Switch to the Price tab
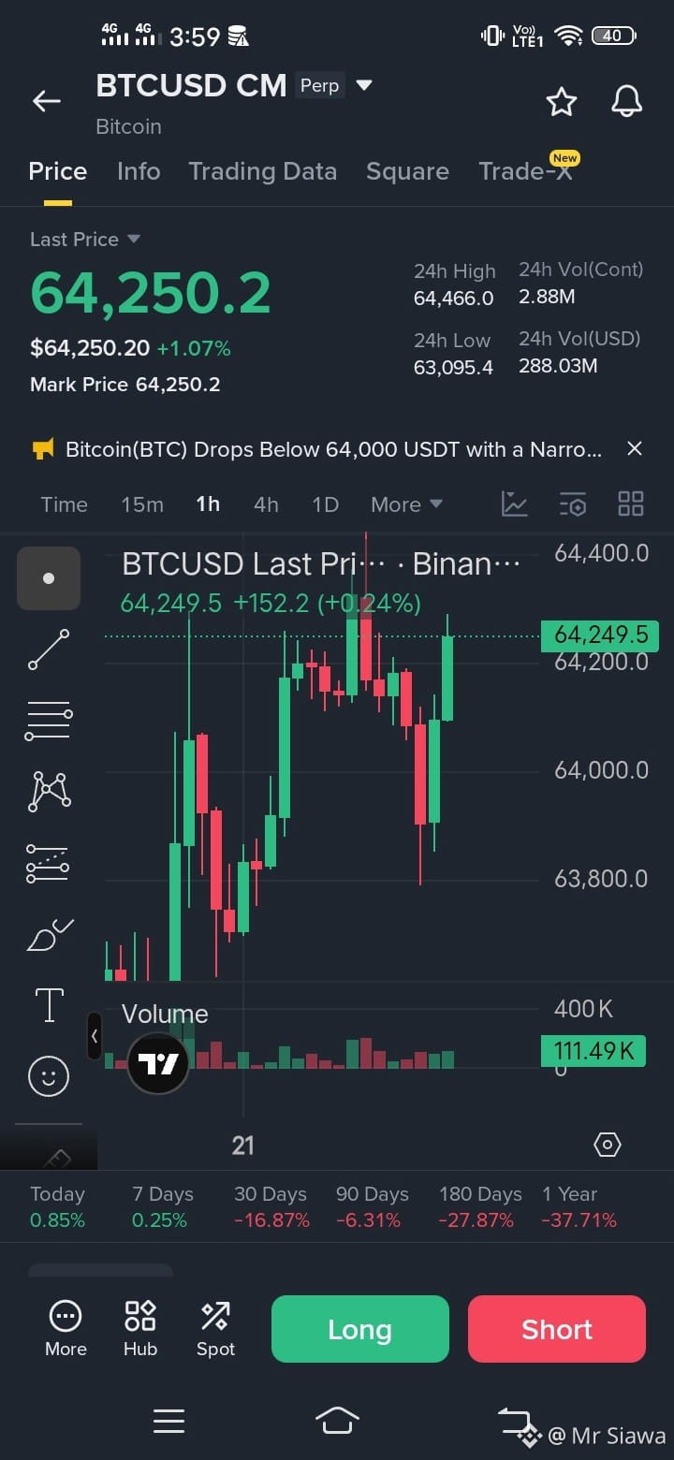 (x=58, y=171)
